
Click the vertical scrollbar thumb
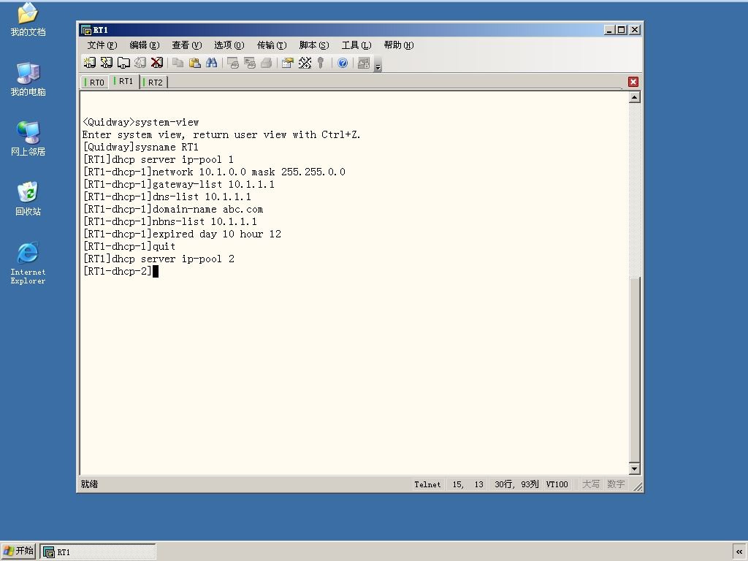(635, 369)
